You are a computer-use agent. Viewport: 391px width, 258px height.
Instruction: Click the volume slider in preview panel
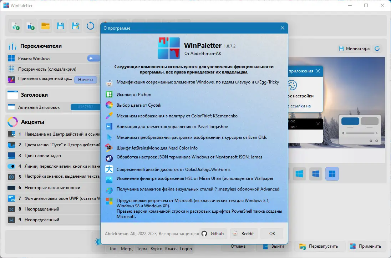360,133
